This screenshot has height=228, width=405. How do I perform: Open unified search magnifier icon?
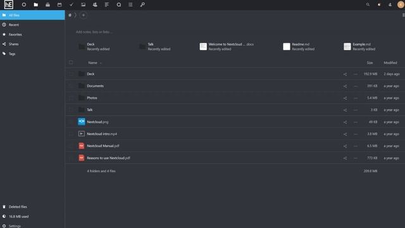coord(368,4)
